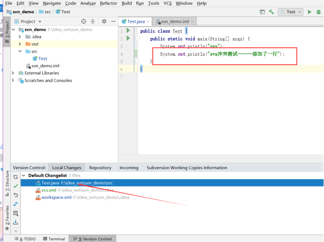Viewport: 324px width, 242px height.
Task: Click Test in breadcrumb bar
Action: [63, 12]
